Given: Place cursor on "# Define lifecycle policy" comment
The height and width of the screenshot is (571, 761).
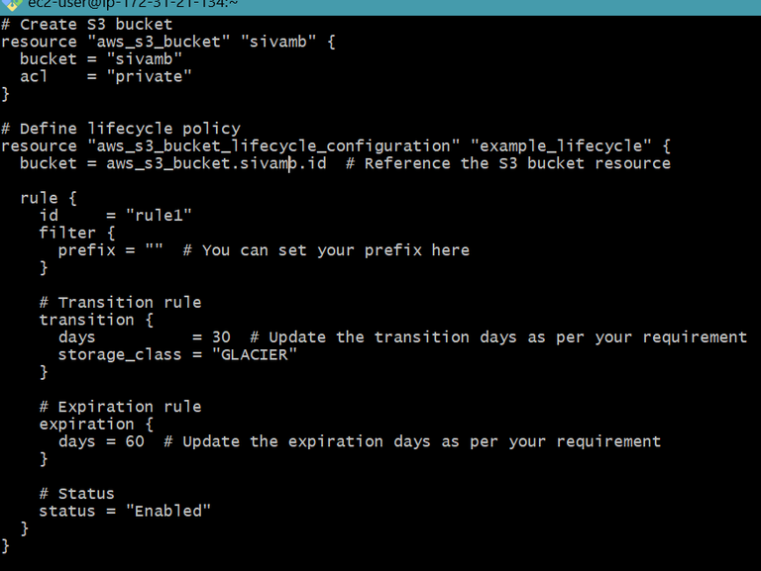Looking at the screenshot, I should coord(121,129).
